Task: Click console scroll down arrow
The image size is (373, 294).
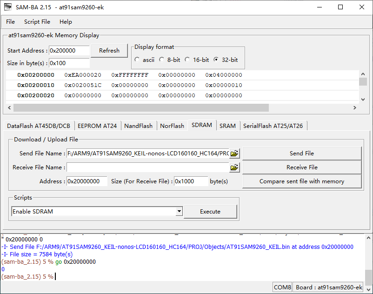Action: (368, 290)
